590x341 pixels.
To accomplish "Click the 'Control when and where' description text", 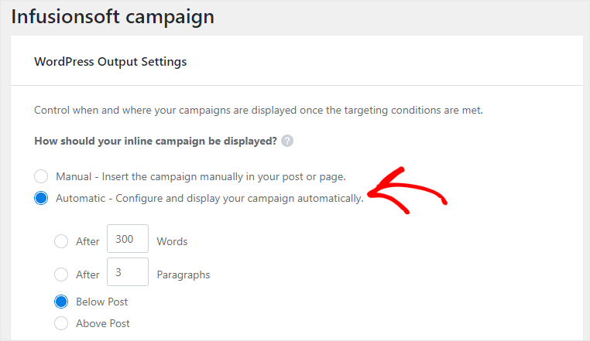I will (x=258, y=110).
